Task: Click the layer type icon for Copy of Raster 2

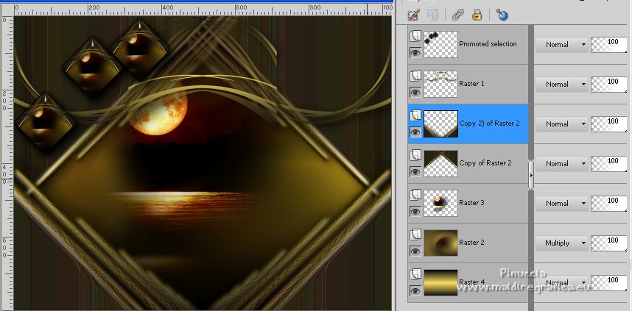Action: coord(415,155)
